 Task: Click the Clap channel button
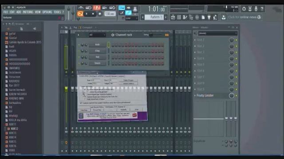click(97, 51)
